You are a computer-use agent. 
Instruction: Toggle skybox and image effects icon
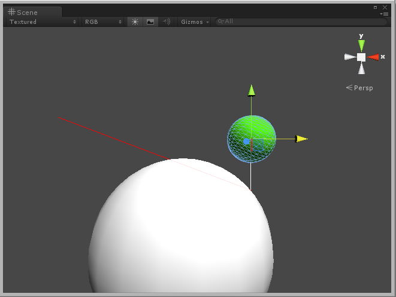click(150, 22)
